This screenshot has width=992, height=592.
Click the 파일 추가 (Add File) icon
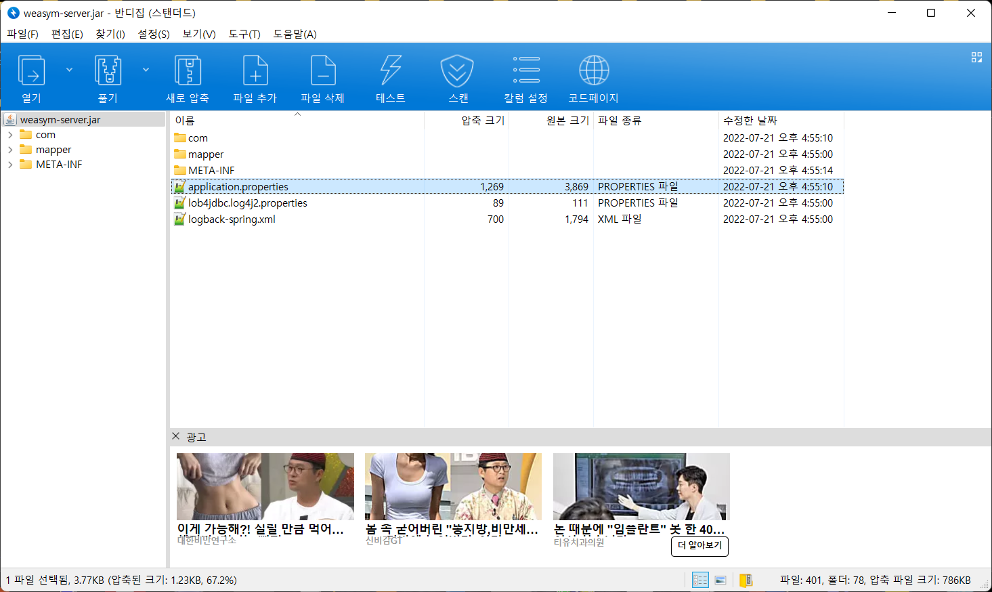(x=255, y=71)
